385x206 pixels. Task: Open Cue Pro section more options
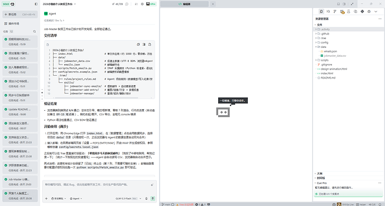[379, 183]
